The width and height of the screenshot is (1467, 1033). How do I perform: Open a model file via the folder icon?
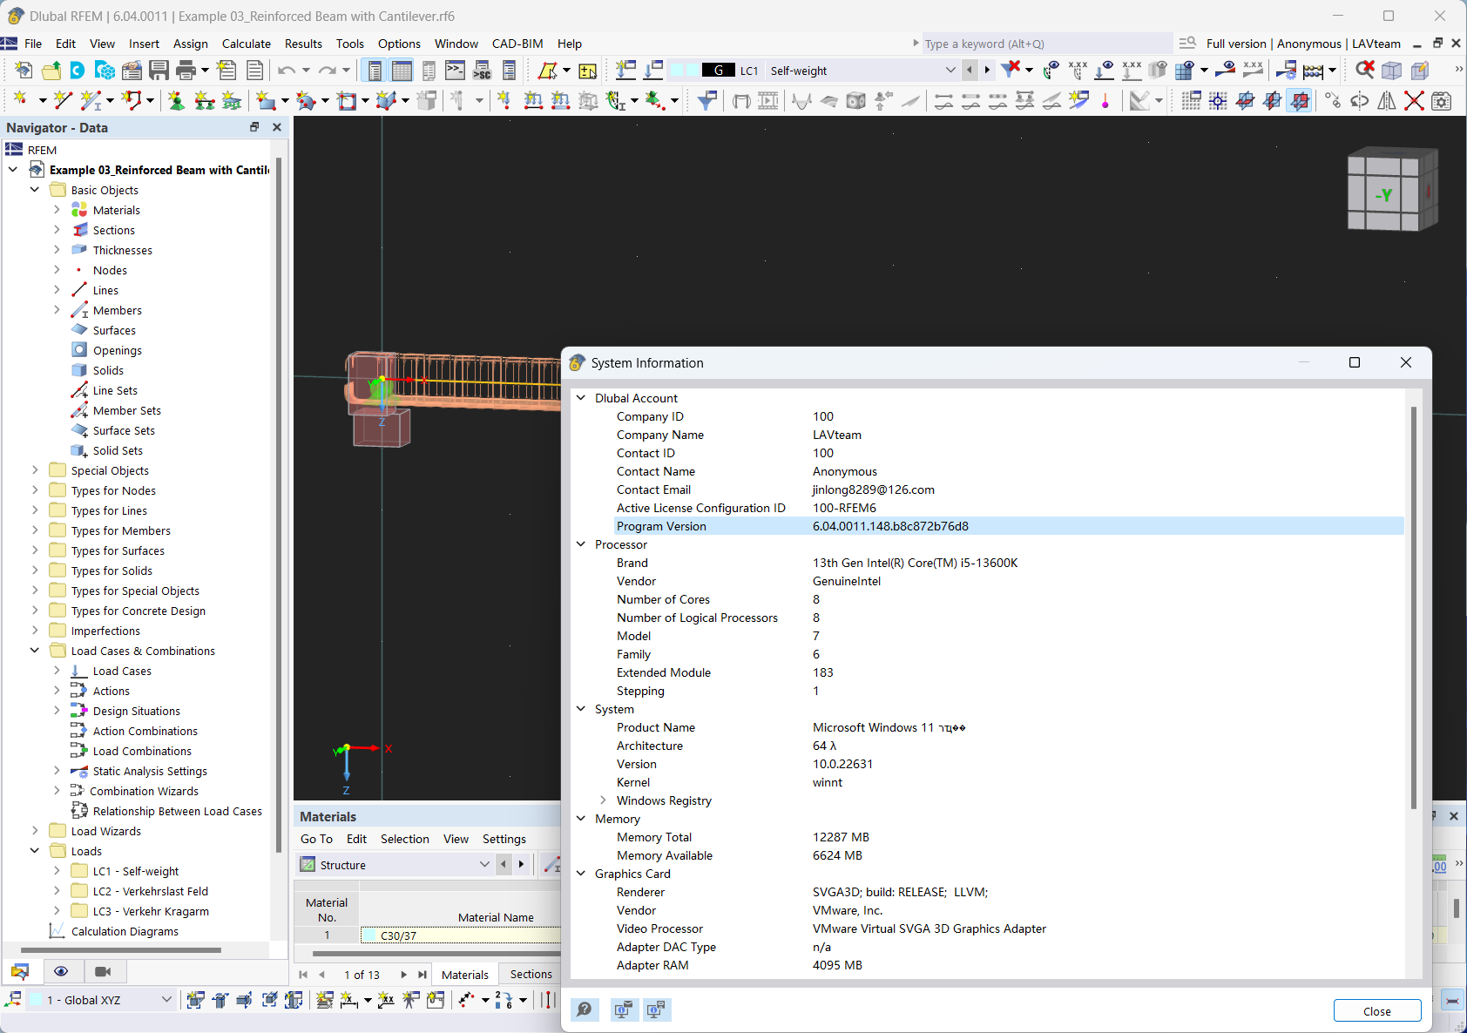pyautogui.click(x=51, y=71)
